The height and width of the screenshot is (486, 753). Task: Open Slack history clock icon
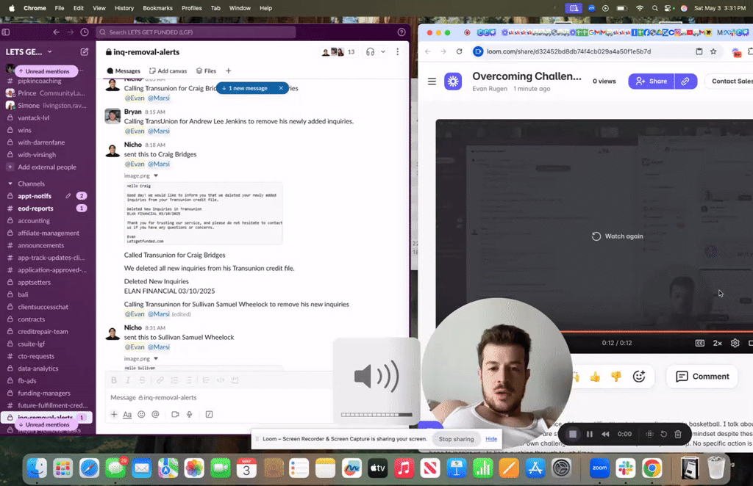[85, 32]
